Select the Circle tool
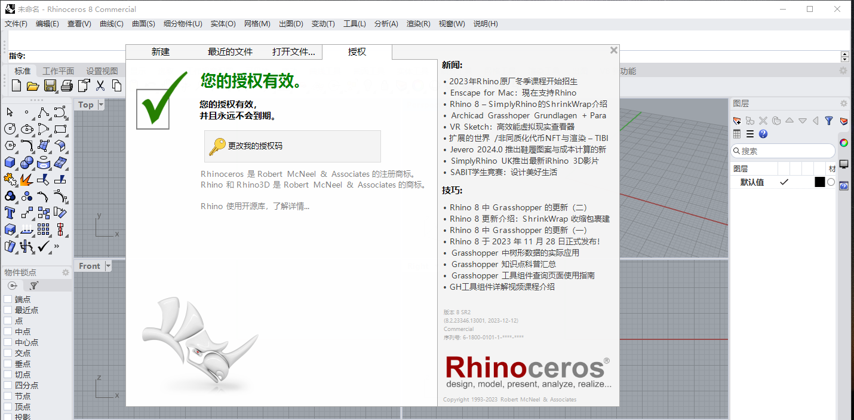The width and height of the screenshot is (854, 420). (10, 129)
